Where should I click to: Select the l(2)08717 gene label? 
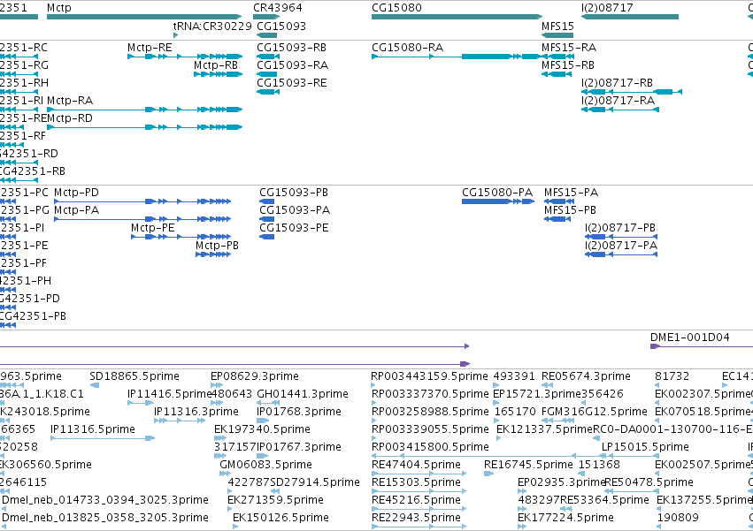tap(607, 8)
